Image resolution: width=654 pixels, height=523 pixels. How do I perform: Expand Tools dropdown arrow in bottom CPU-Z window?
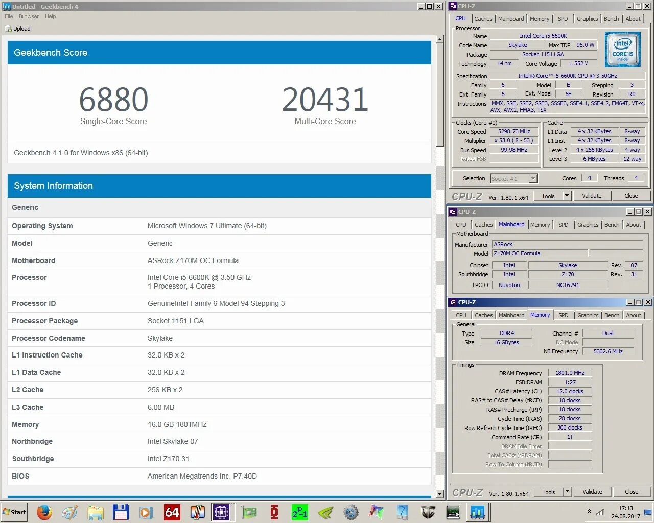[567, 492]
